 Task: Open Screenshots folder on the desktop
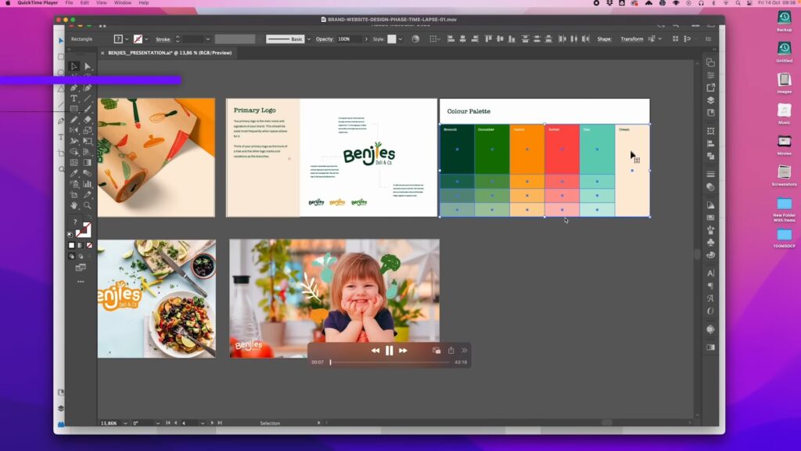click(x=784, y=175)
